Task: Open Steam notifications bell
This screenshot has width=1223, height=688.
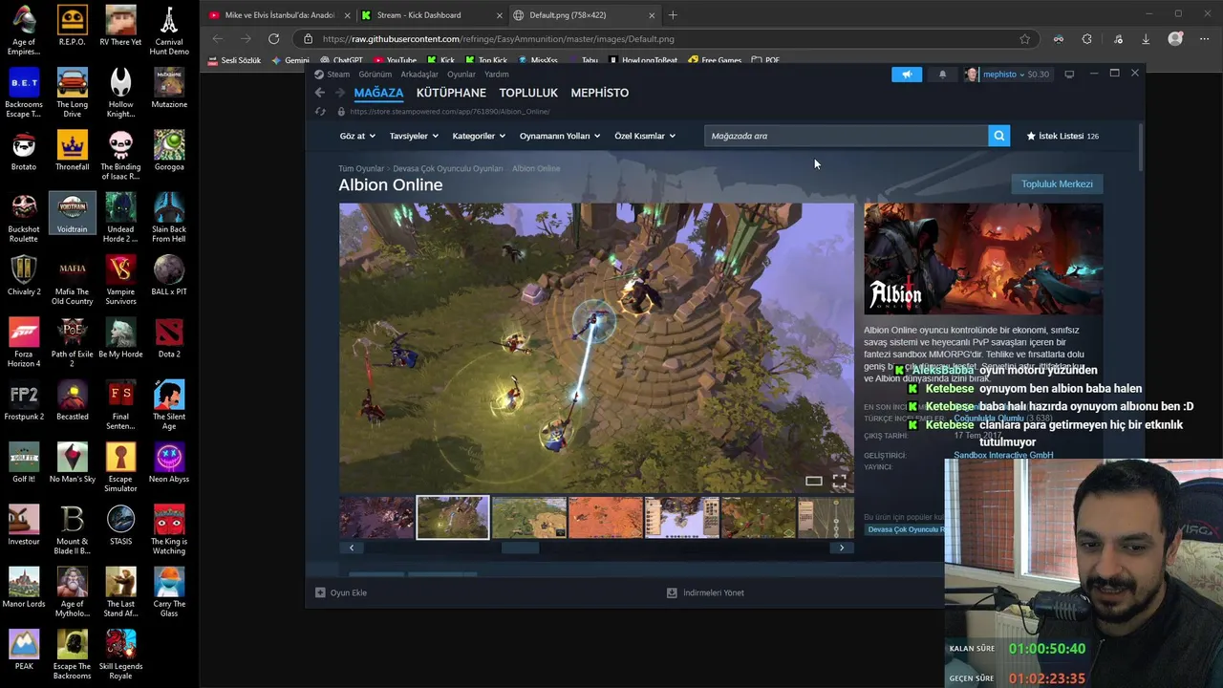Action: (x=942, y=75)
